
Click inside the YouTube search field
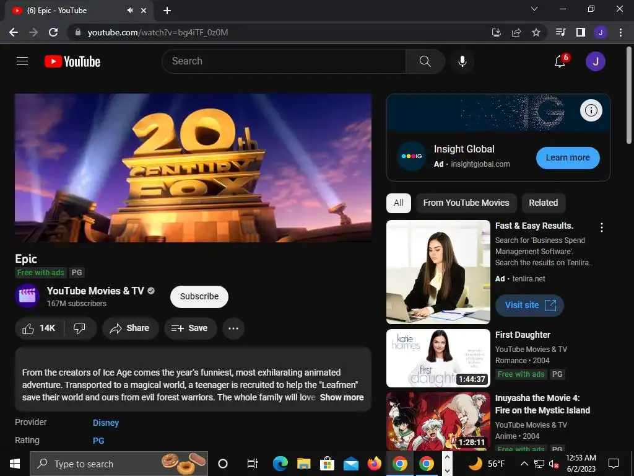pos(284,61)
